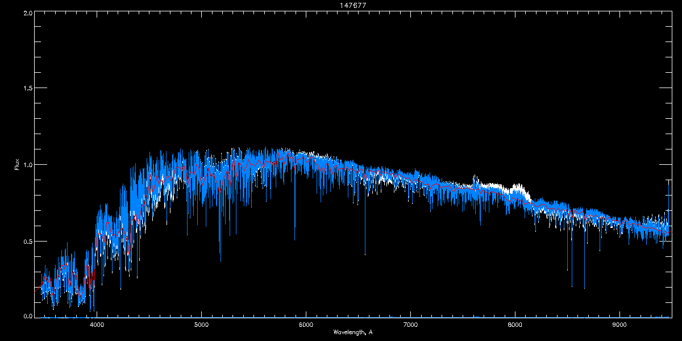The image size is (682, 341).
Task: Click the 5000 x-axis tick label
Action: click(x=201, y=325)
